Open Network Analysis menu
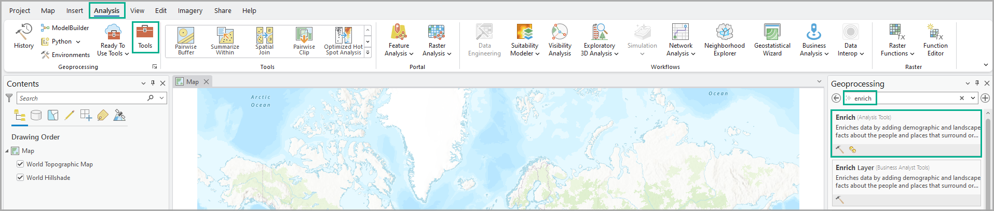This screenshot has width=994, height=211. (x=680, y=40)
